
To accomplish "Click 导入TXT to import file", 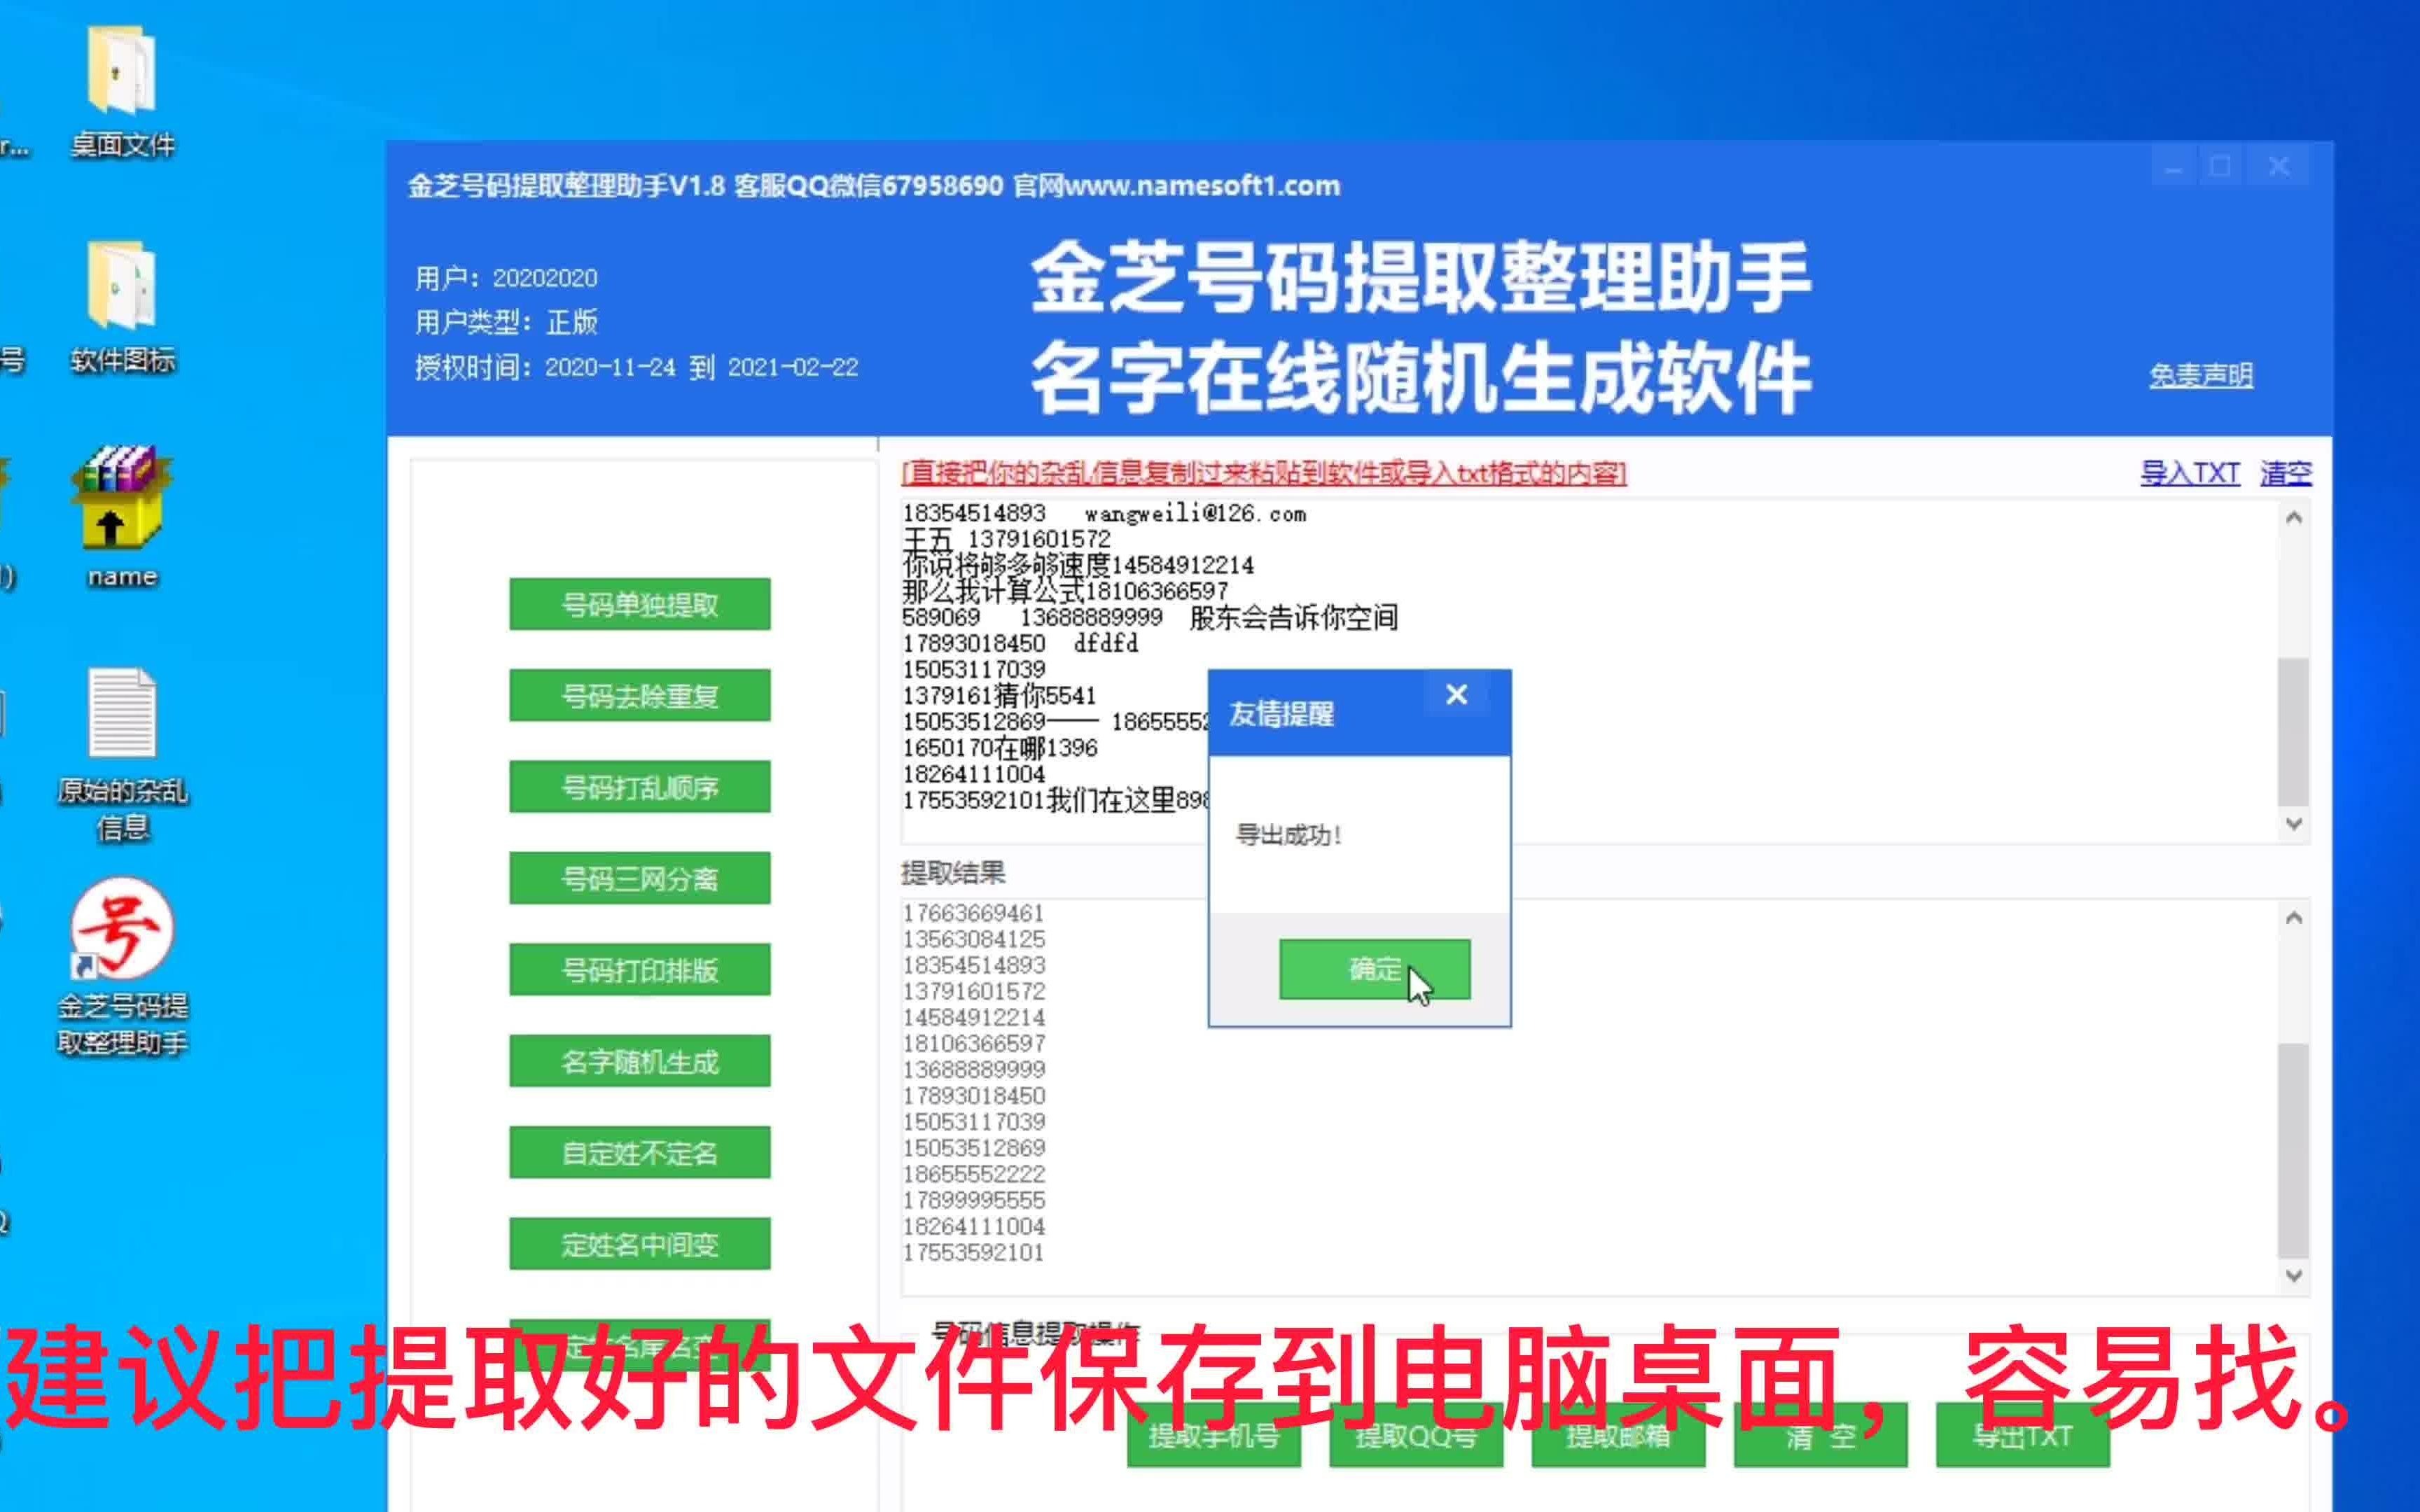I will coord(2185,472).
